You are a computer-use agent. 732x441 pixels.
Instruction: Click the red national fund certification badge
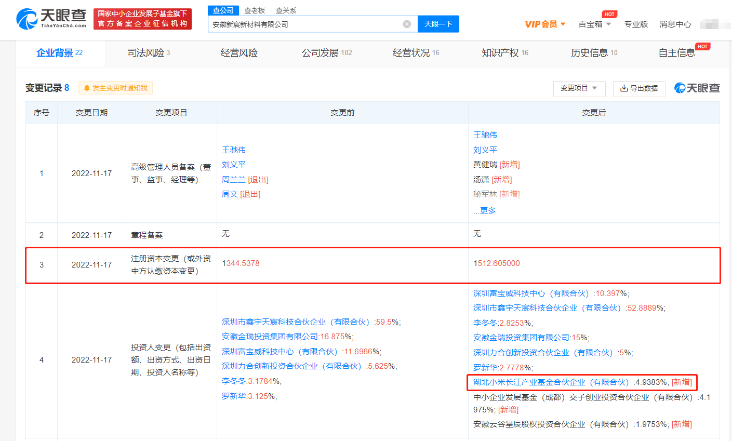142,19
